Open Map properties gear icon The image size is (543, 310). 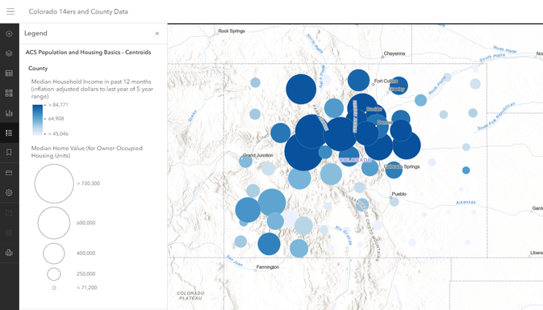pyautogui.click(x=10, y=193)
